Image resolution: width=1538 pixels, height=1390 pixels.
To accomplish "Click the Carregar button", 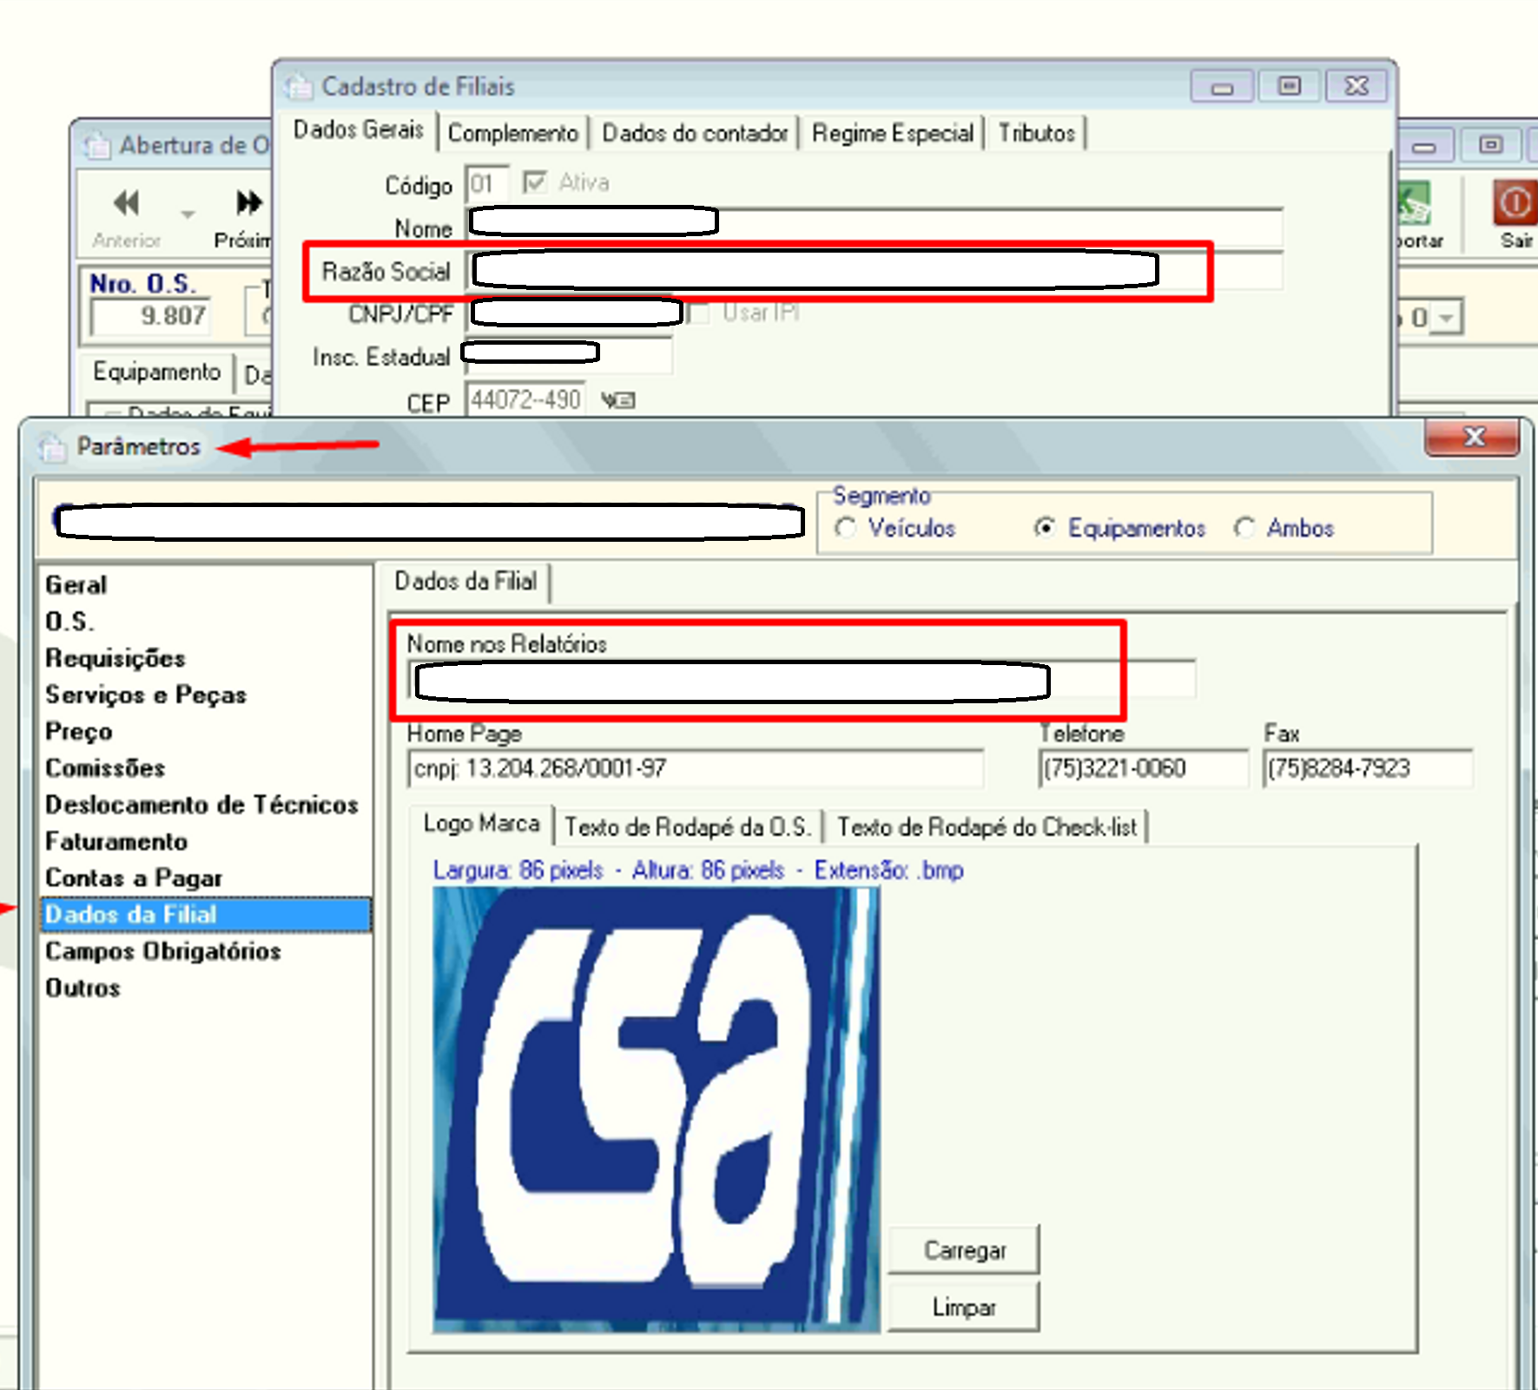I will point(964,1249).
